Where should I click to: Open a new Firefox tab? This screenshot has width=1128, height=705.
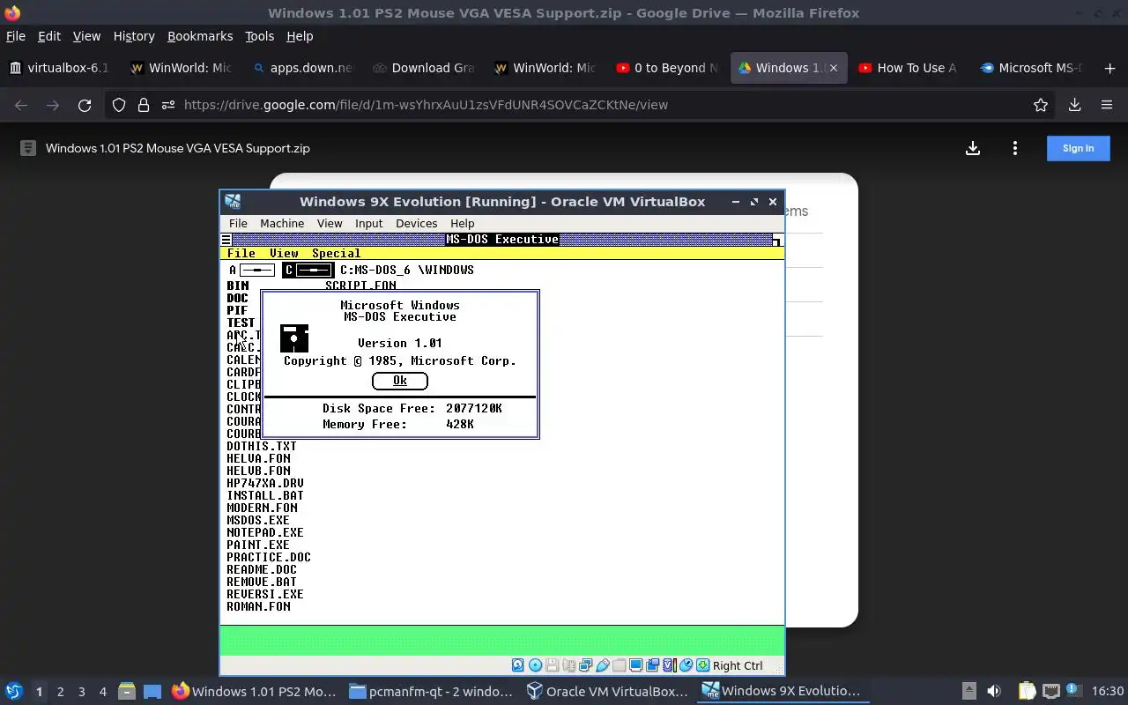pyautogui.click(x=1109, y=68)
